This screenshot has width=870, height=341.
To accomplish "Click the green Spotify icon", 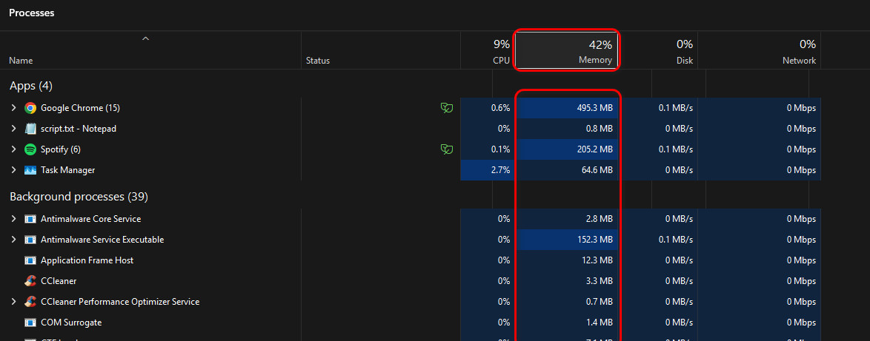I will tap(30, 149).
